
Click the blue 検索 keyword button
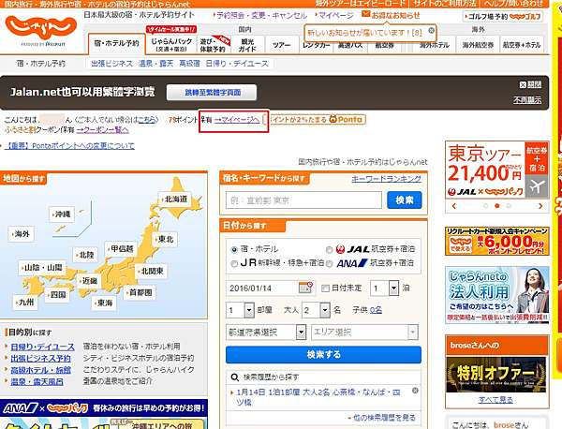[405, 200]
